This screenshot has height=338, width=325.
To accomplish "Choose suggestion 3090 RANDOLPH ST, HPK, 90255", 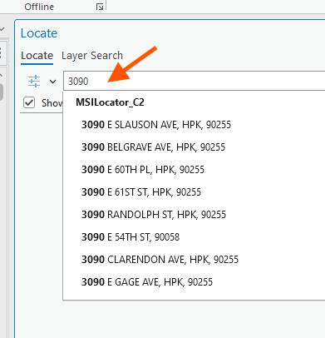I will 194,215.
